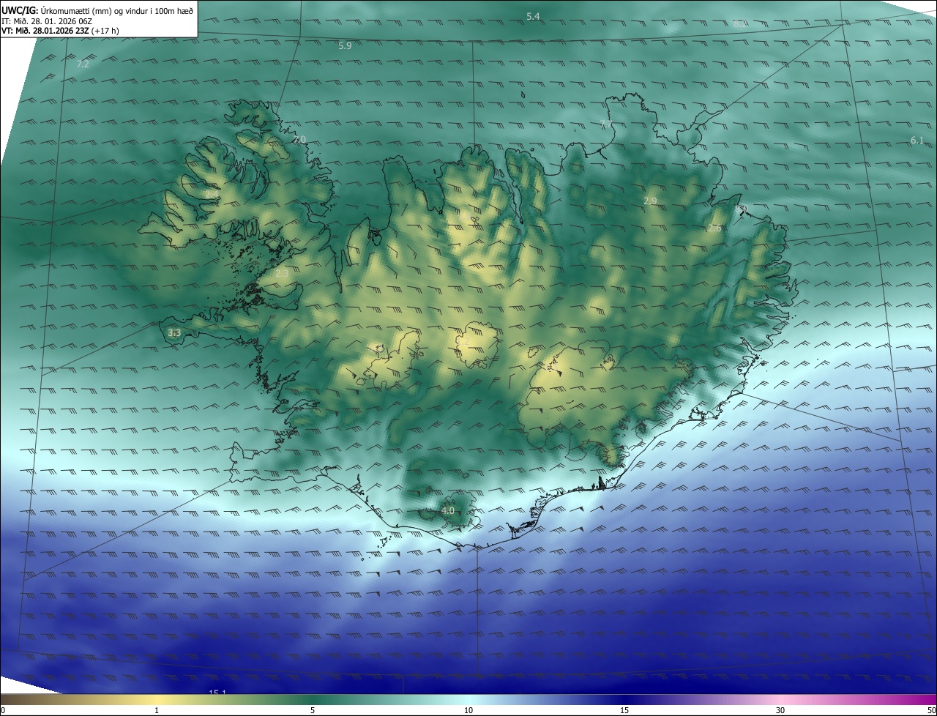Select the IT line "Mið. 28. 01. 2026 06Z"

53,20
